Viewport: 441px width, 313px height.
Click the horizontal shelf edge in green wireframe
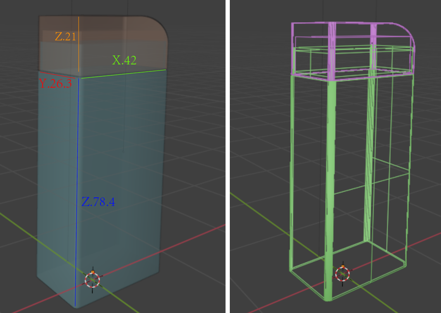372,182
